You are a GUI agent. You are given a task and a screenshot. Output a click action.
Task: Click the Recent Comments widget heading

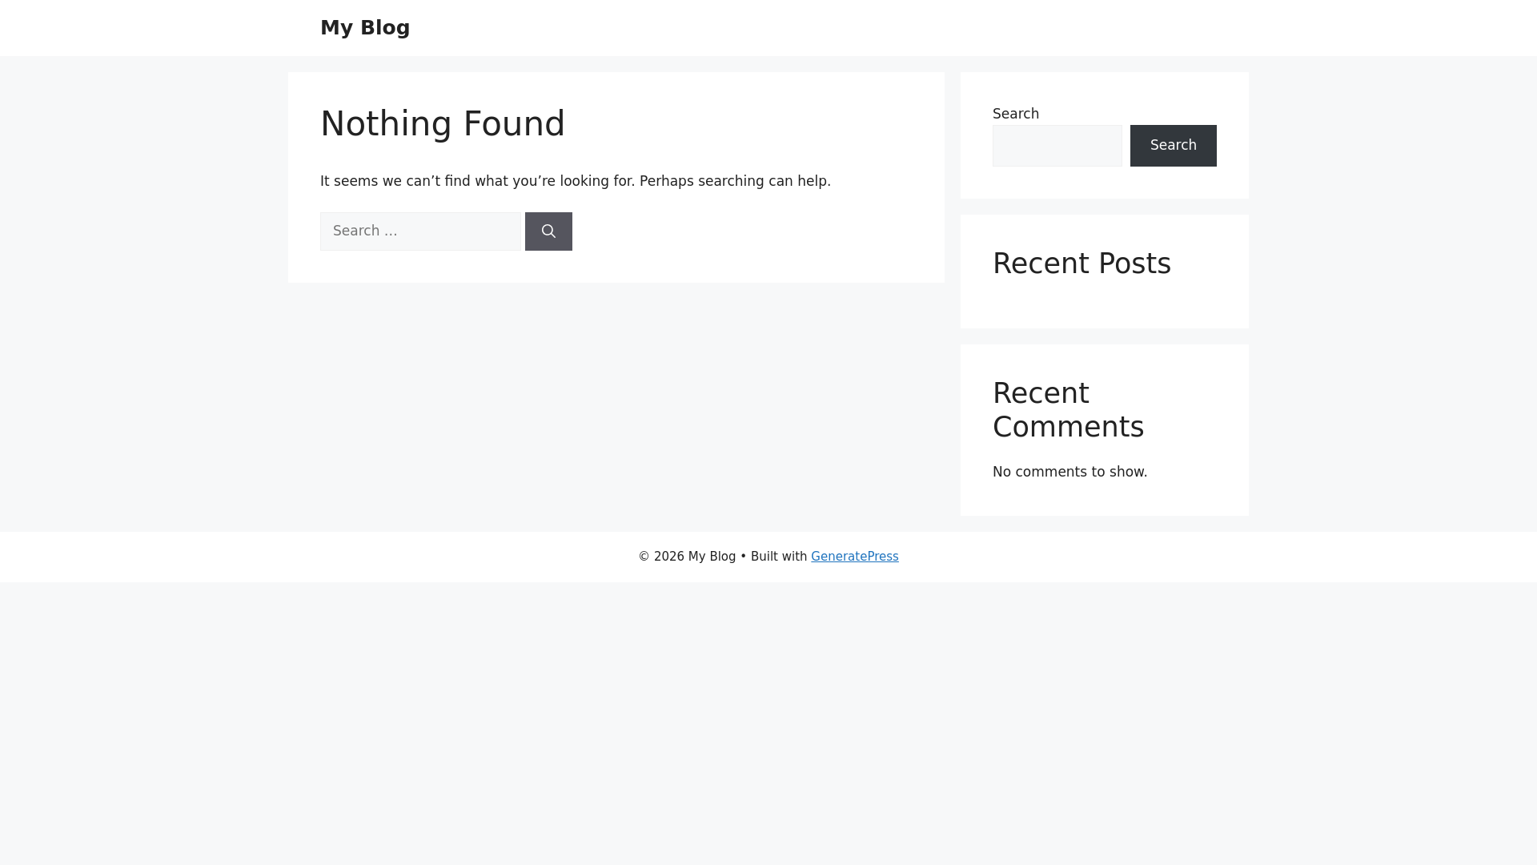[1069, 410]
